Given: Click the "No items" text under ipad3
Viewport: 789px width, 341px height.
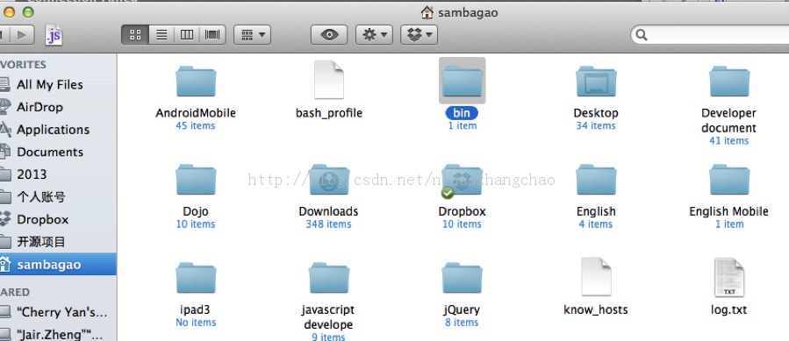Looking at the screenshot, I should [196, 323].
